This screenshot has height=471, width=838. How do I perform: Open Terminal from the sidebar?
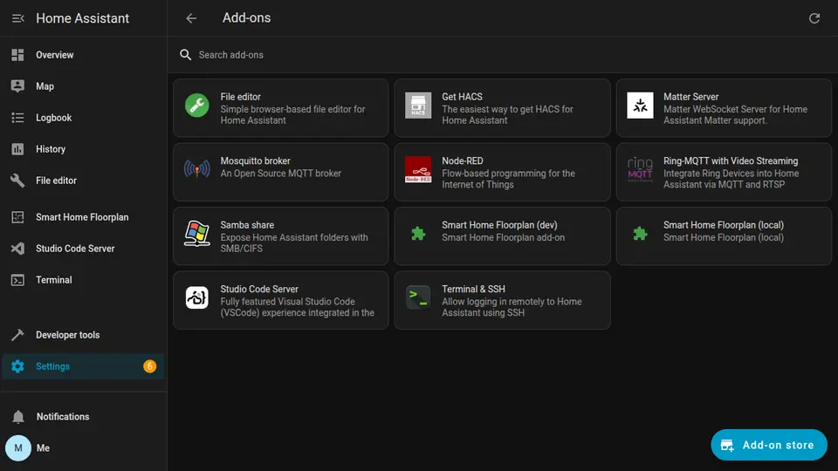point(84,280)
